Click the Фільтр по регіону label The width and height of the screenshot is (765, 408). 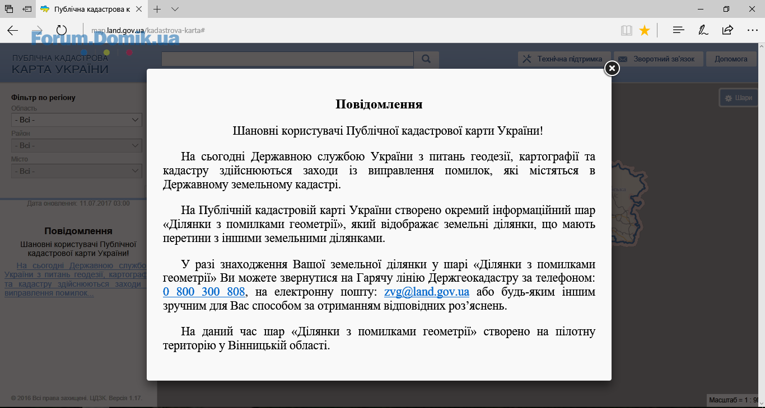(43, 98)
